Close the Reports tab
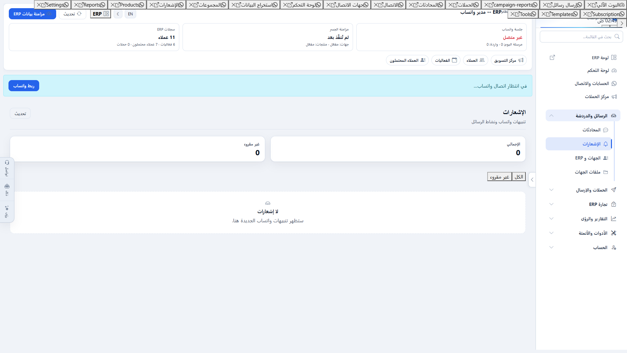The height and width of the screenshot is (353, 627). click(x=76, y=5)
